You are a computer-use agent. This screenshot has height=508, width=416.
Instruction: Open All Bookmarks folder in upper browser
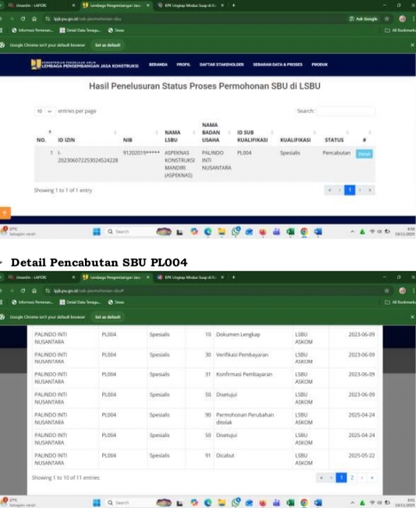pos(400,30)
